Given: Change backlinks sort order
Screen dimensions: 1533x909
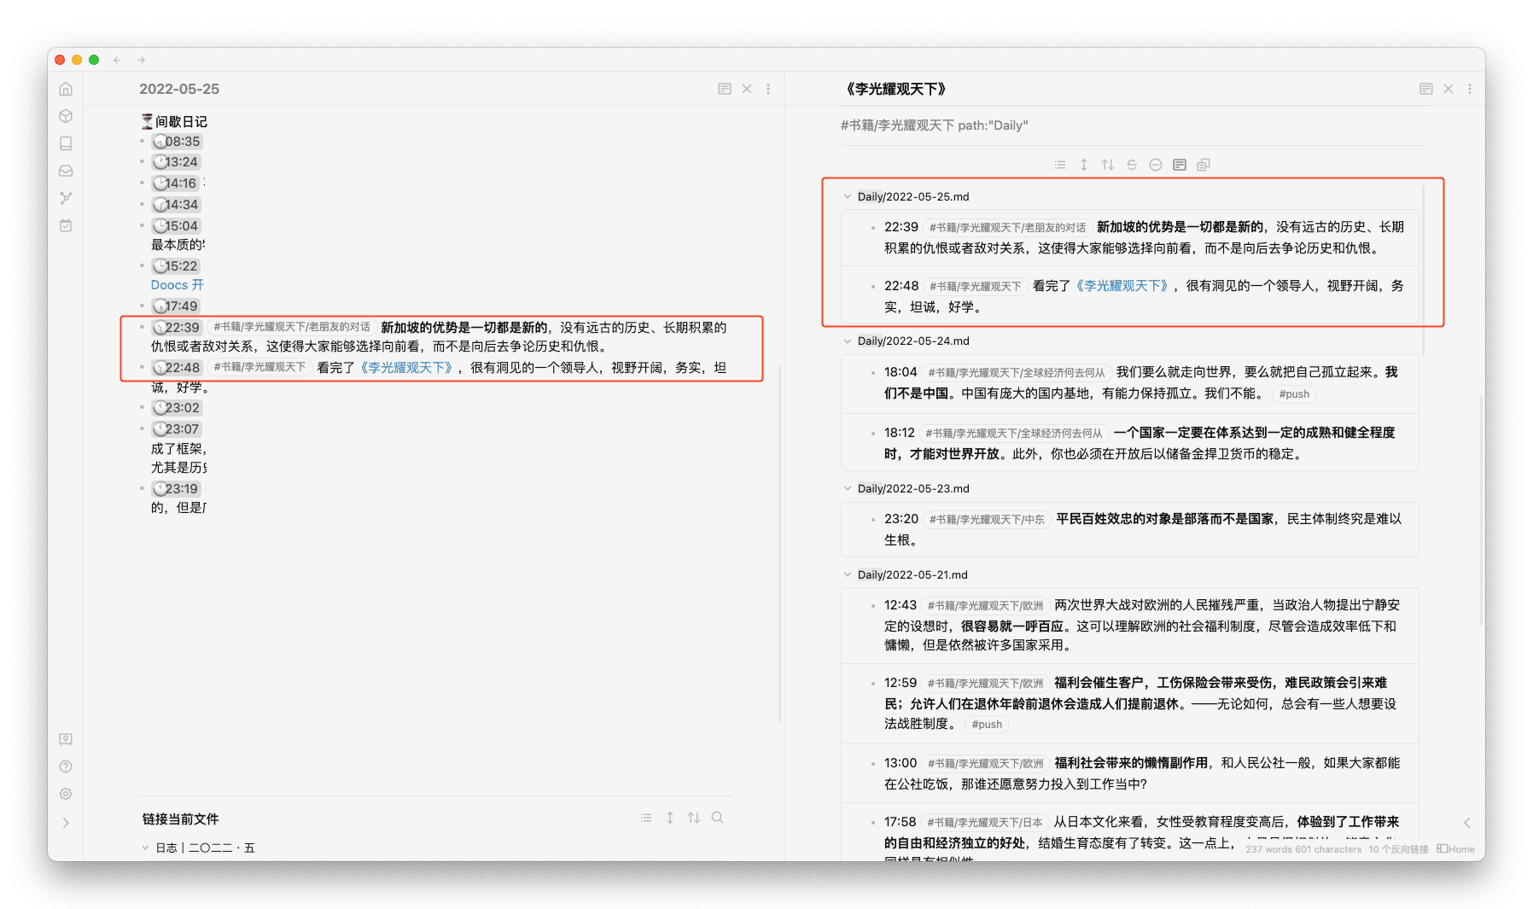Looking at the screenshot, I should (x=694, y=818).
